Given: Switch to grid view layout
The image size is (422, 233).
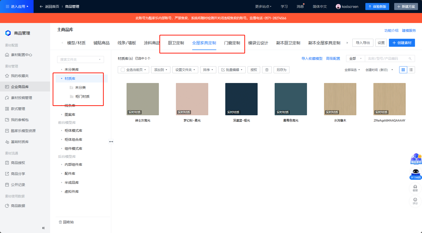Looking at the screenshot, I should pos(403,70).
